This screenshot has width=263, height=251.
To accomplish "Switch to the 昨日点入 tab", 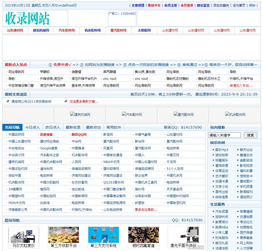I will click(53, 127).
